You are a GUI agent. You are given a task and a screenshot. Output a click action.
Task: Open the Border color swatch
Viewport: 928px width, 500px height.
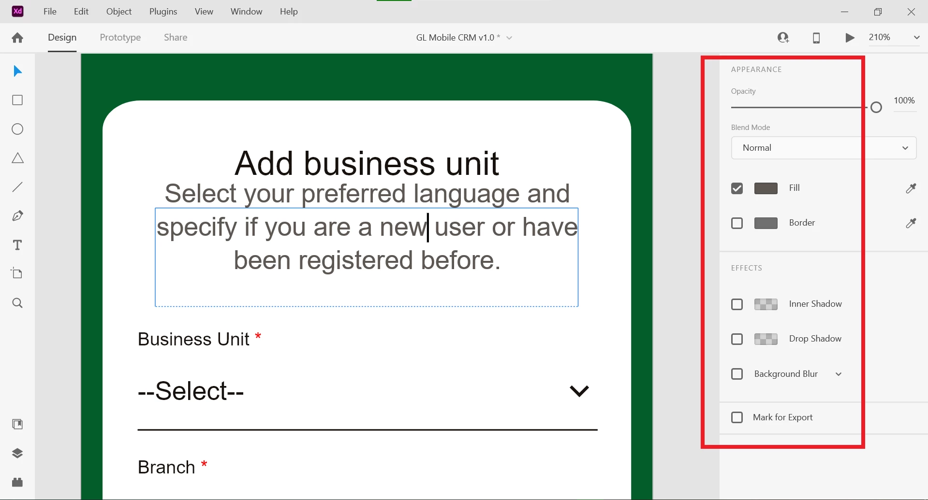point(766,223)
